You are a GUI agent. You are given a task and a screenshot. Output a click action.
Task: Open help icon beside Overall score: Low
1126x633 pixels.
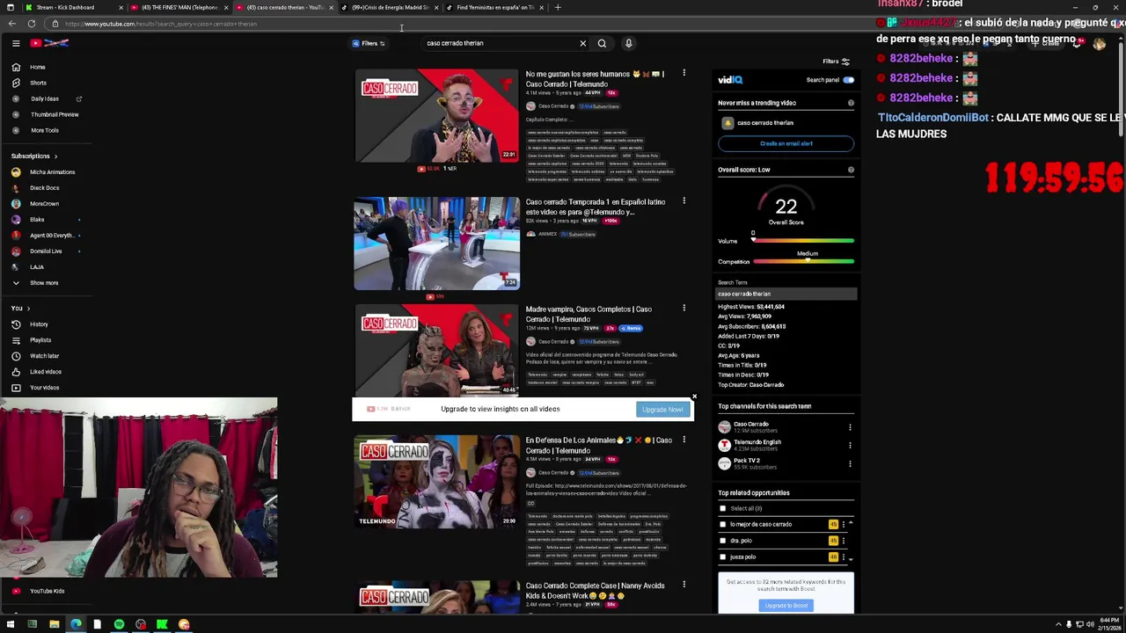coord(851,170)
